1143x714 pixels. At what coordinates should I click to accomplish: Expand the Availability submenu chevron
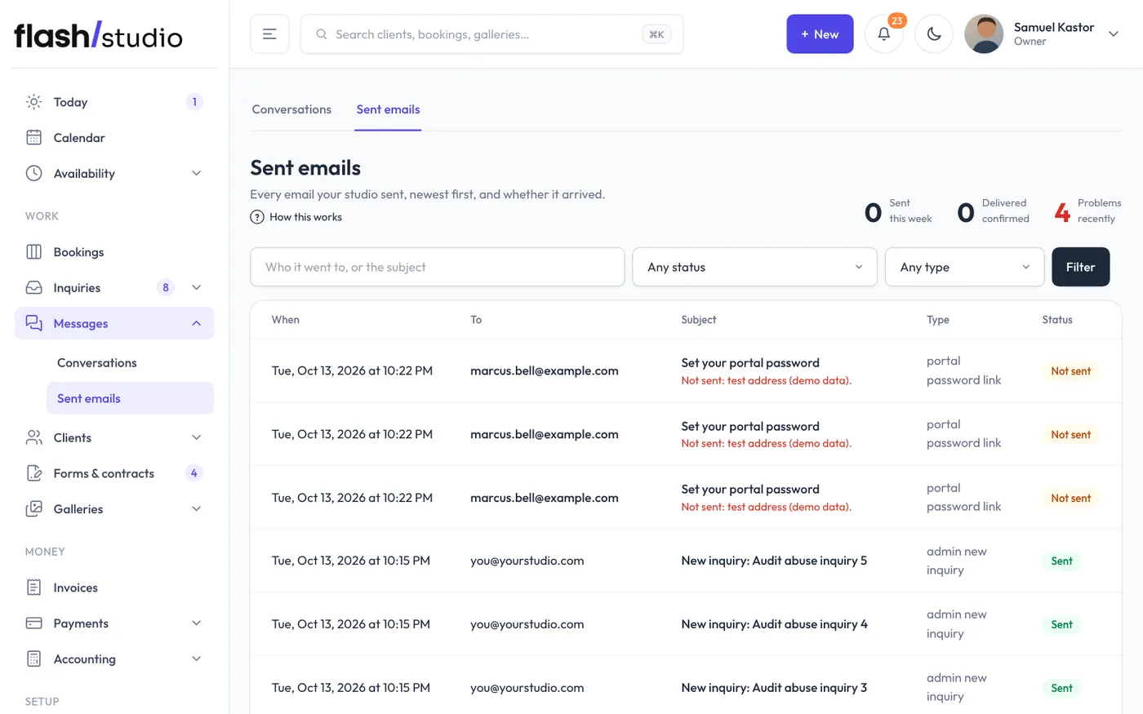pyautogui.click(x=196, y=174)
